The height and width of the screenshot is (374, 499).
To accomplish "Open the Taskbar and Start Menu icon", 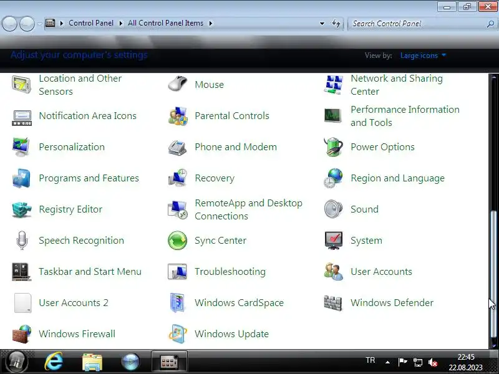I will click(x=21, y=272).
